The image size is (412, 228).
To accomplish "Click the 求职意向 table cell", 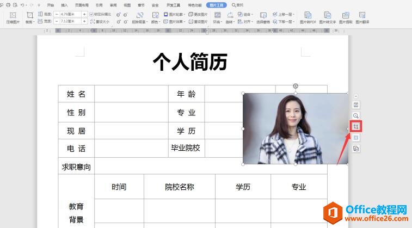I will [x=76, y=167].
